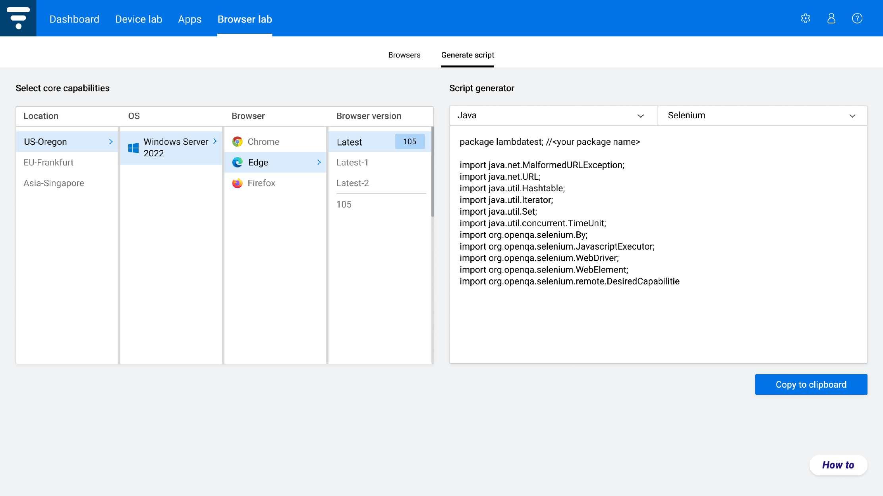883x496 pixels.
Task: Switch to the Browsers tab
Action: point(404,55)
